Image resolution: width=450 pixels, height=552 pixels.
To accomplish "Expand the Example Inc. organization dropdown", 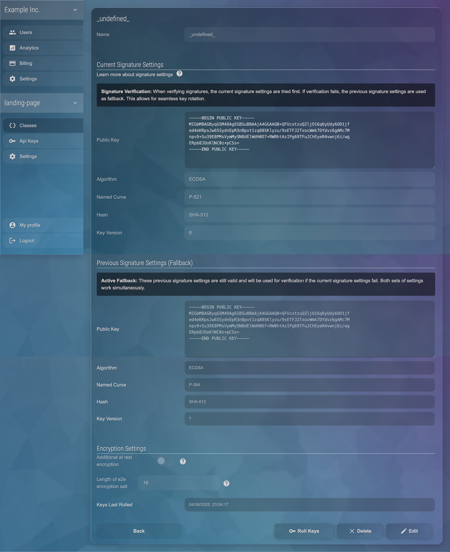I will [75, 10].
